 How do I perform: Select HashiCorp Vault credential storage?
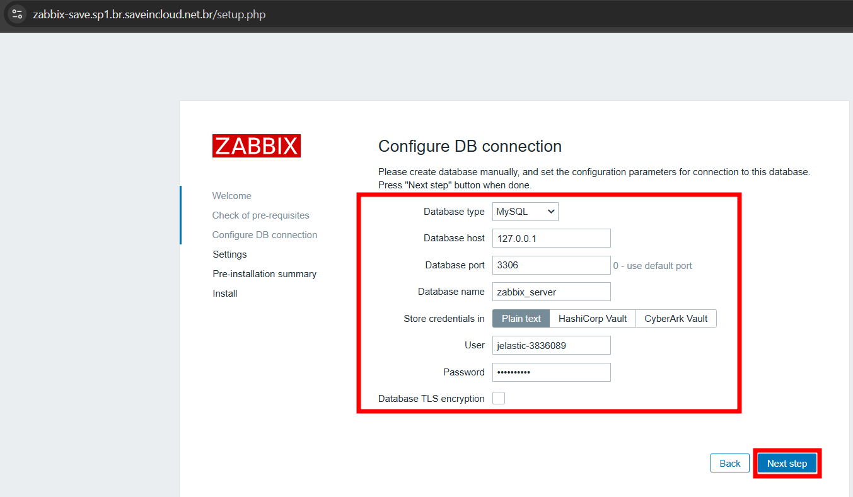[x=593, y=319]
